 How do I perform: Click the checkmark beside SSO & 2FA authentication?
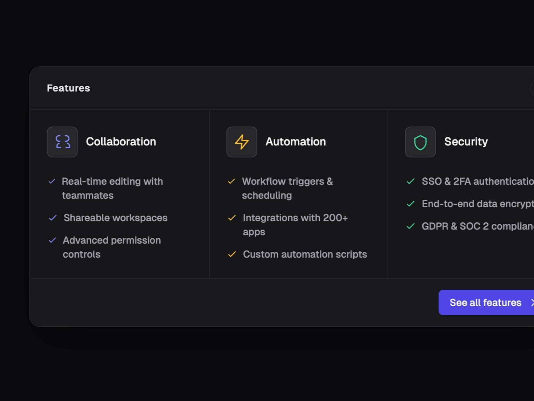click(x=410, y=181)
